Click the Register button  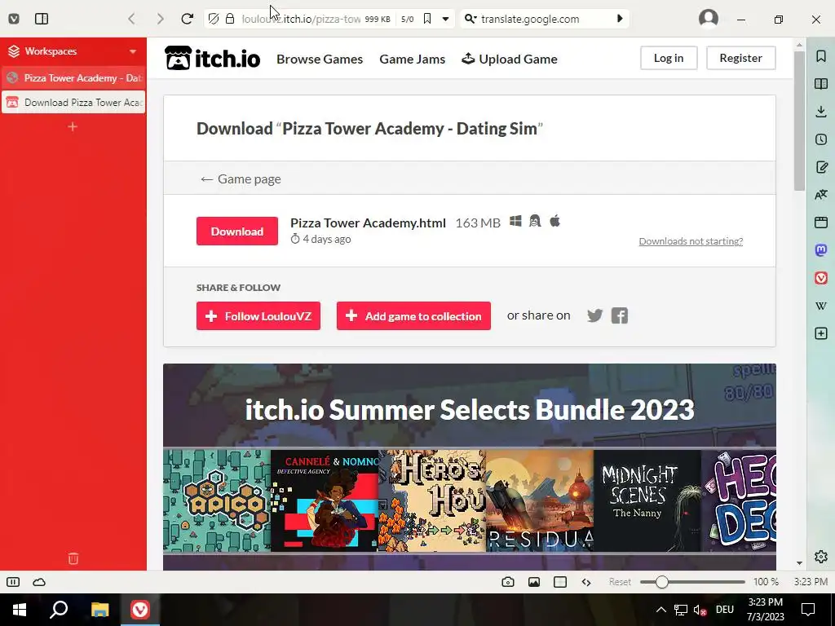coord(740,58)
